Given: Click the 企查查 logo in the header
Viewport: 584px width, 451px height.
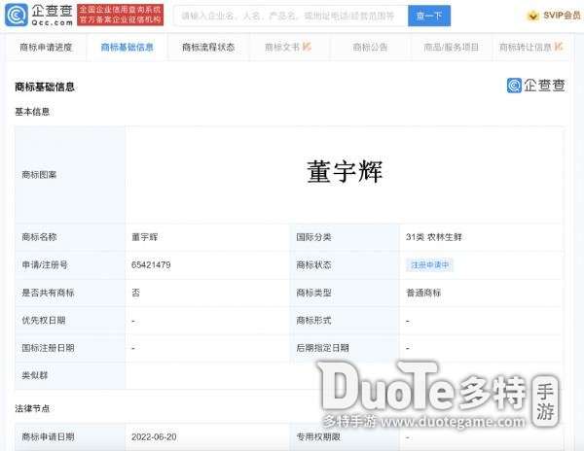Looking at the screenshot, I should [x=39, y=16].
